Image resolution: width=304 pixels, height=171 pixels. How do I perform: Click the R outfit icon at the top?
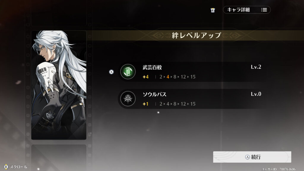coord(213,10)
